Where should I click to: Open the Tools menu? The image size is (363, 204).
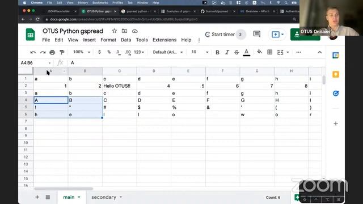(142, 40)
